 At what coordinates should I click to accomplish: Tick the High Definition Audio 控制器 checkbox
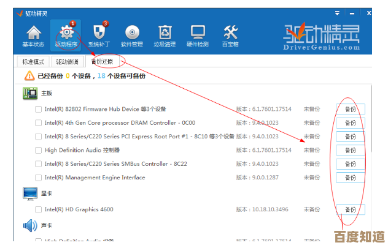click(39, 150)
